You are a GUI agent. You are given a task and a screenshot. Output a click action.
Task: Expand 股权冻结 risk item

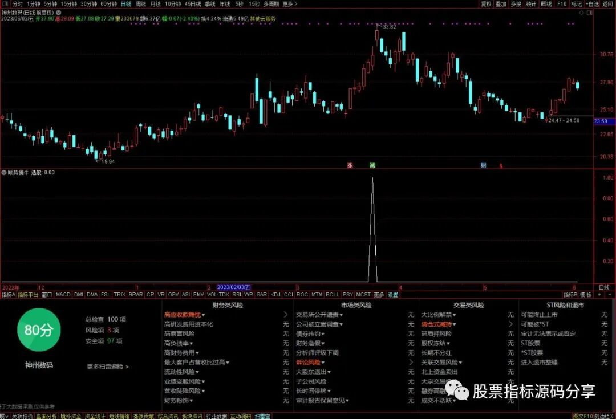tap(435, 343)
